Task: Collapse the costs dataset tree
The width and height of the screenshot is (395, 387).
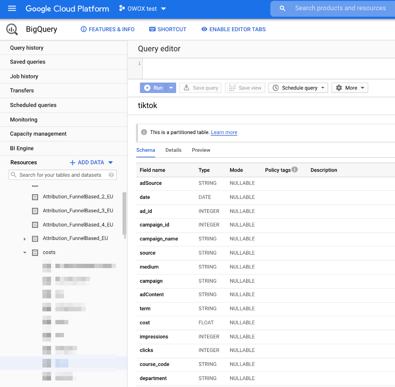Action: (25, 253)
